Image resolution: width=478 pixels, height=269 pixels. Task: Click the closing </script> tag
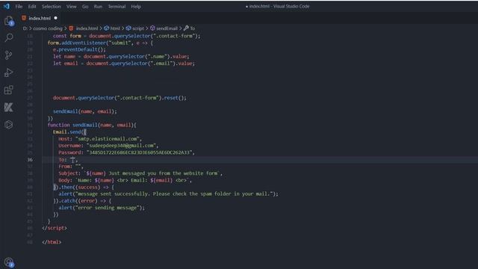(x=55, y=228)
